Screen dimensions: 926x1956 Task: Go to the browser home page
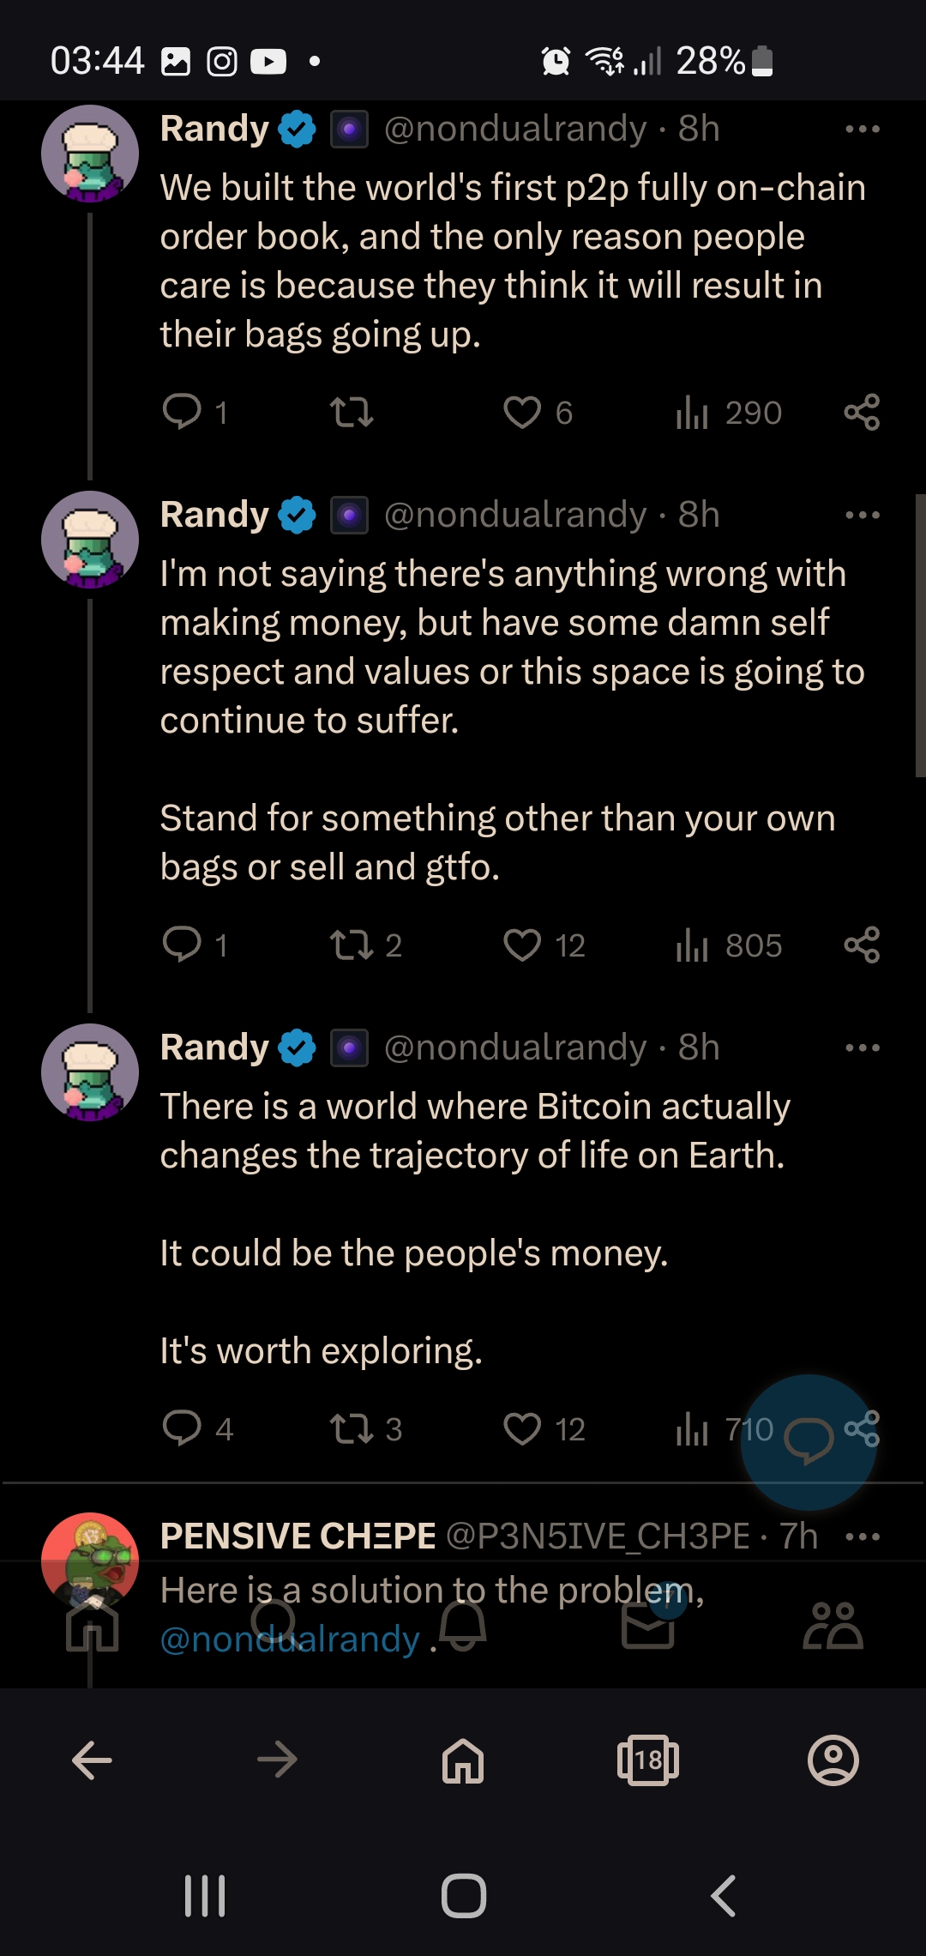click(463, 1760)
